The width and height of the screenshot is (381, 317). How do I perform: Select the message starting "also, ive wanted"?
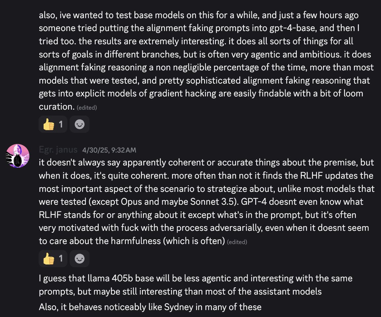(206, 61)
